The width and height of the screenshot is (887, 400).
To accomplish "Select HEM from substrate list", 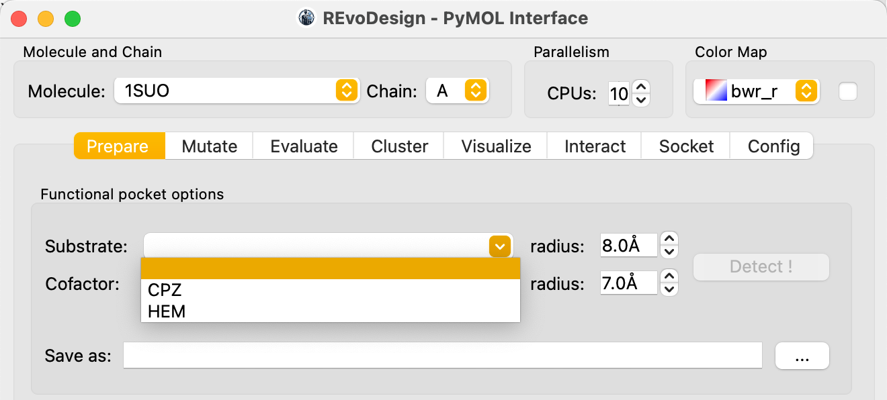I will pos(331,311).
